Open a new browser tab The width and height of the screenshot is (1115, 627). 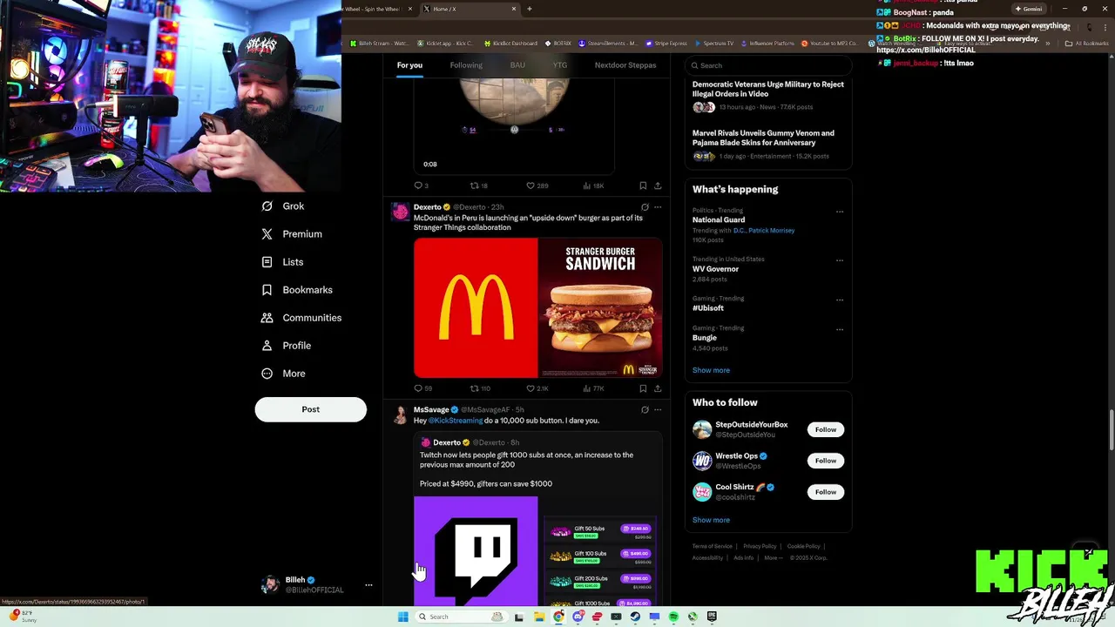[x=530, y=9]
